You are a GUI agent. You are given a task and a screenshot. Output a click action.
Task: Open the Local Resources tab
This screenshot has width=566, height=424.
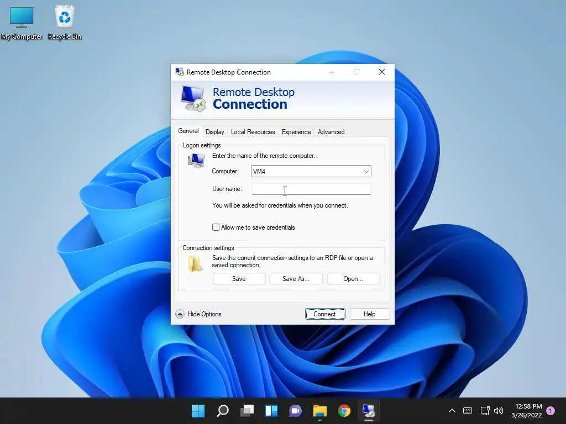253,132
